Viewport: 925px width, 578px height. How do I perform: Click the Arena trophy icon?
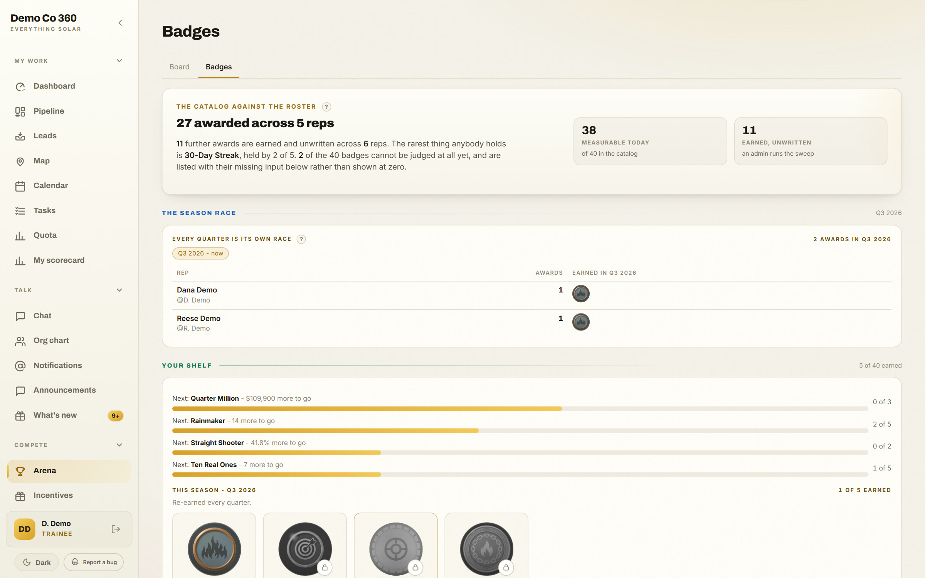(20, 471)
